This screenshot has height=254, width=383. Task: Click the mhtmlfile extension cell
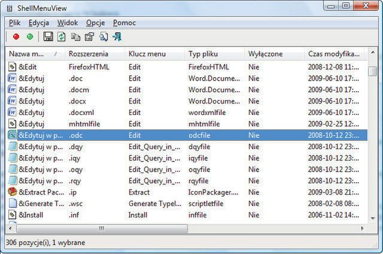click(x=84, y=124)
